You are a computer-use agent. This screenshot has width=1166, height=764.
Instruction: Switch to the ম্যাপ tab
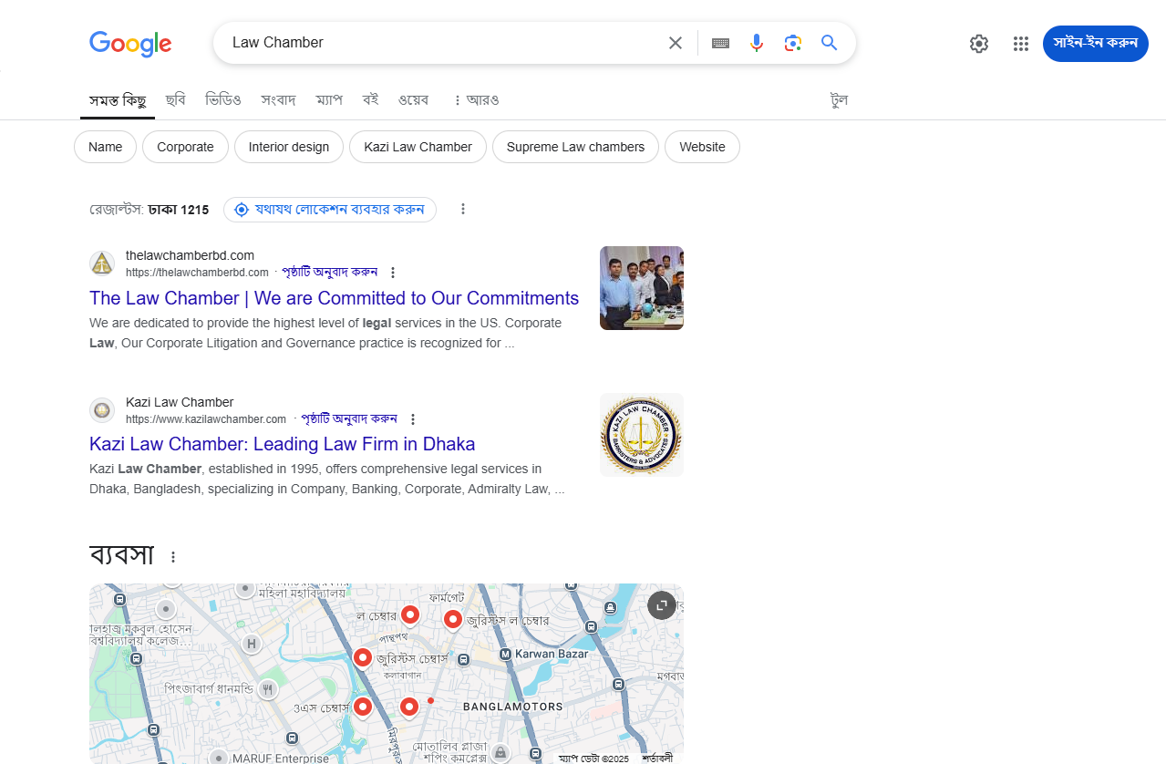point(329,99)
